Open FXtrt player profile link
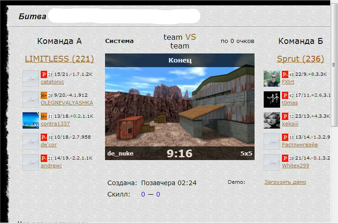The height and width of the screenshot is (223, 338). 288,82
